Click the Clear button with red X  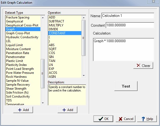coord(143,66)
